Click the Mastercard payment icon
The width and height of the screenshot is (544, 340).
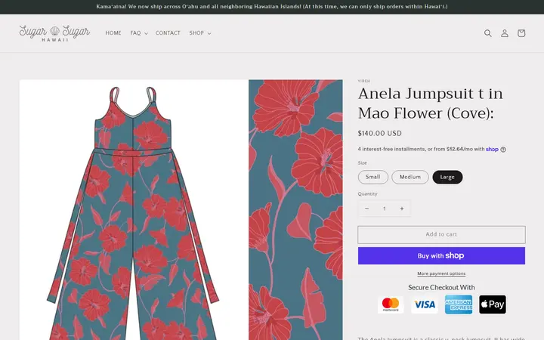(391, 304)
